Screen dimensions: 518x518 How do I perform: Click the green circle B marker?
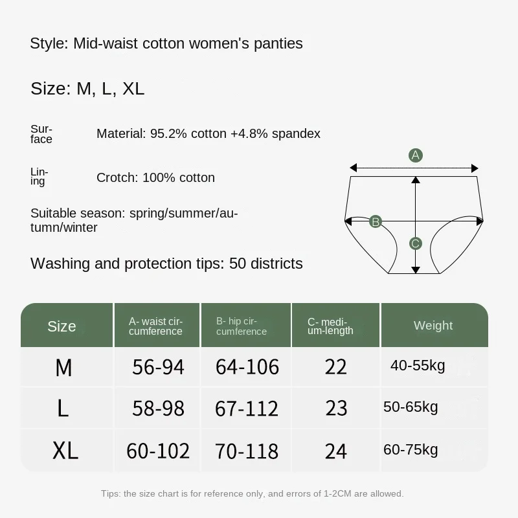tap(376, 221)
